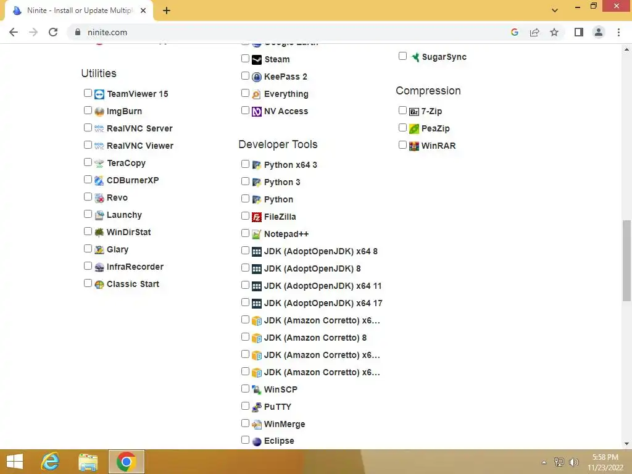Click the Steam icon

[257, 60]
